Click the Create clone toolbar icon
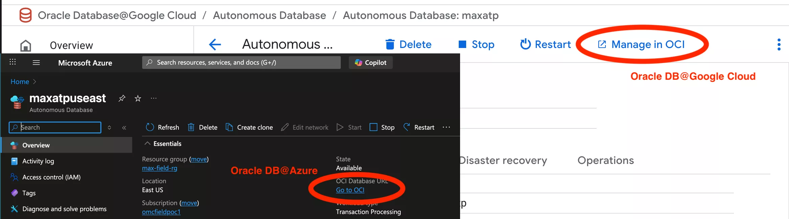The image size is (789, 219). (229, 127)
